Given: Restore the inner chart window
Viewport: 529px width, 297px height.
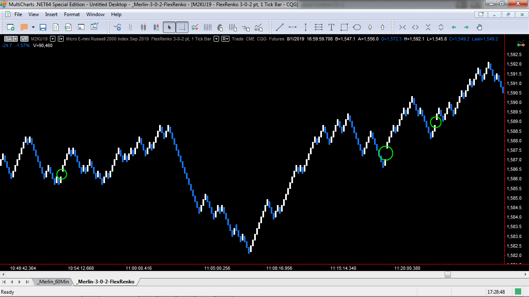Looking at the screenshot, I should pos(508,14).
